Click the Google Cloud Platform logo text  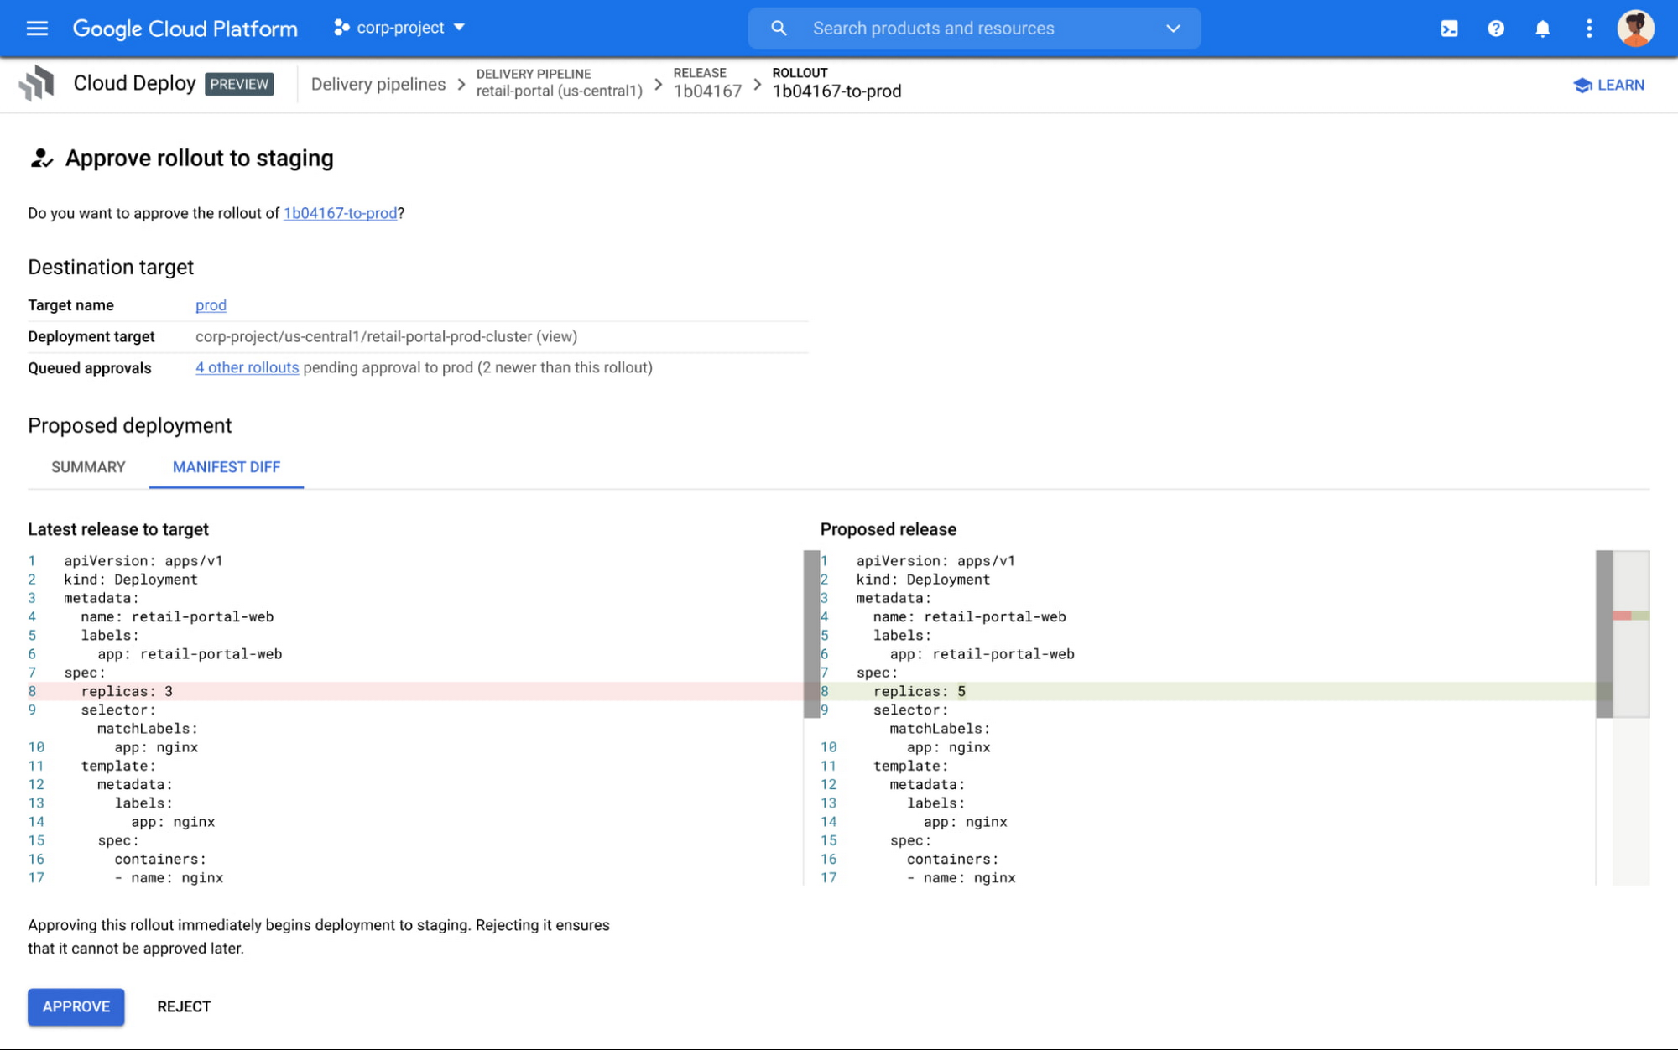point(185,29)
